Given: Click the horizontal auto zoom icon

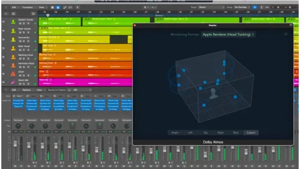Looking at the screenshot, I should pos(267,7).
